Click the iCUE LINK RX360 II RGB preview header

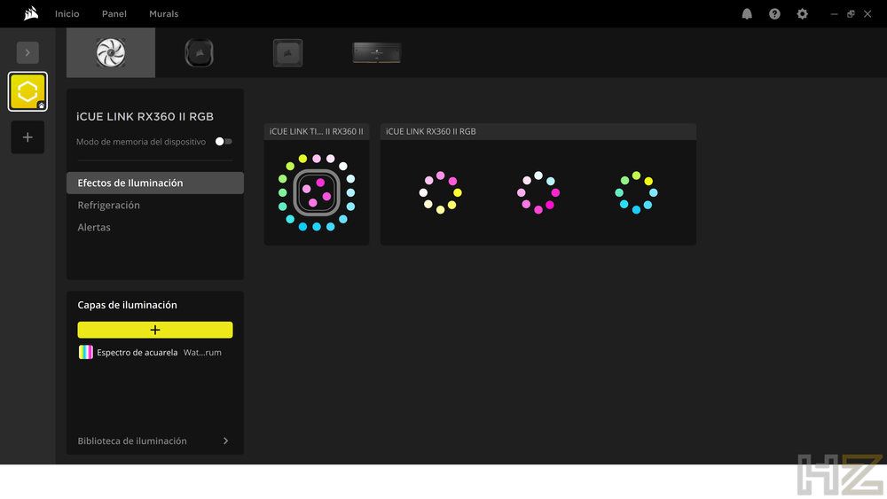click(538, 131)
